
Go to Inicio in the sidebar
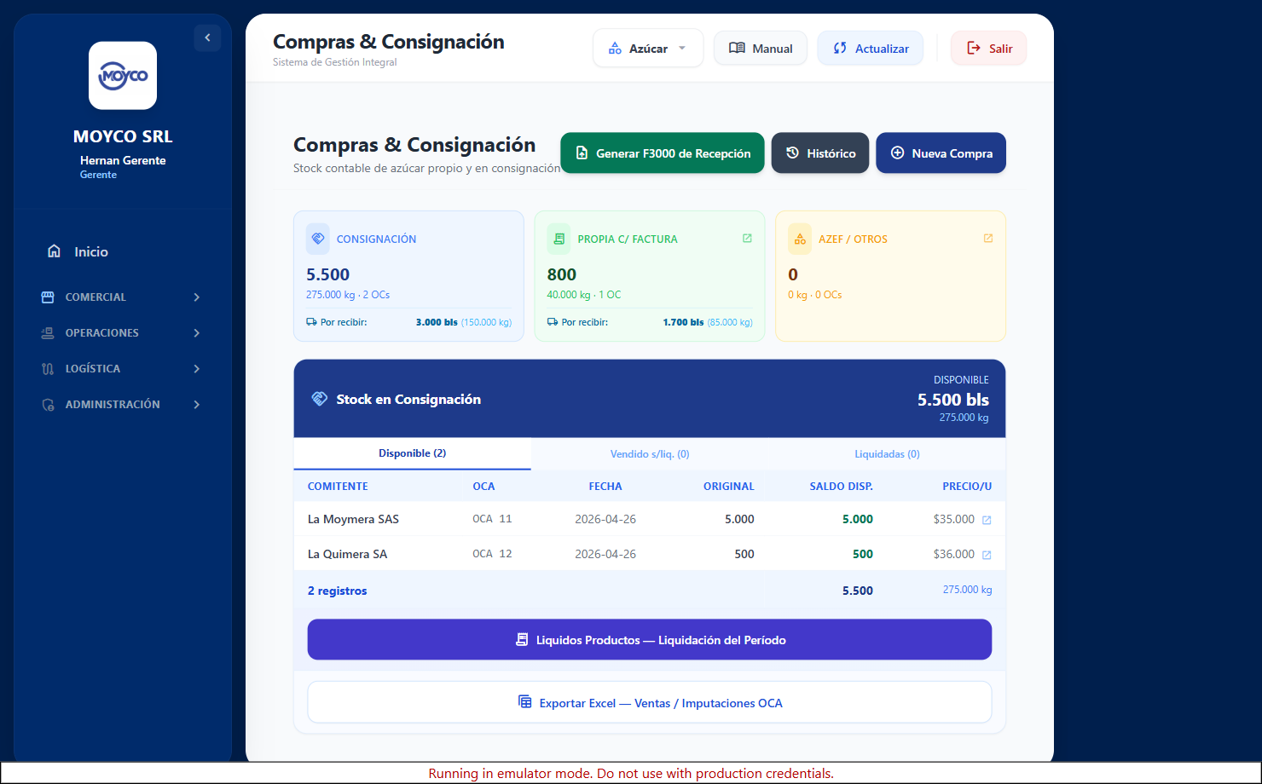[x=123, y=251]
